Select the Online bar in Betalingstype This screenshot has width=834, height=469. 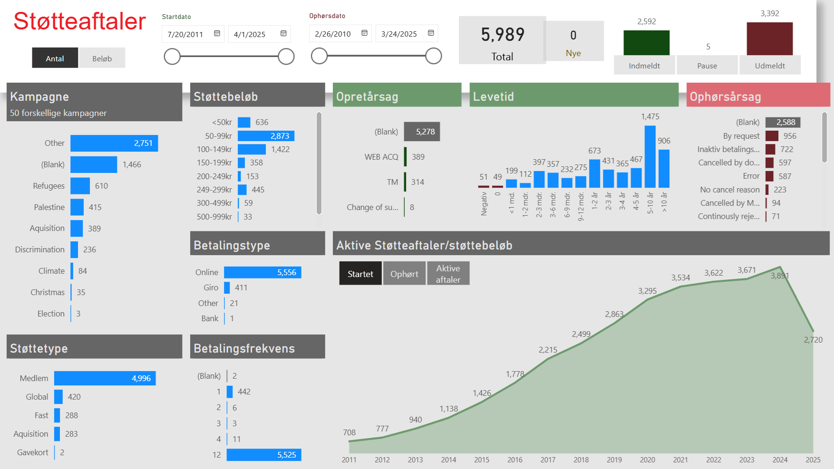pyautogui.click(x=262, y=272)
